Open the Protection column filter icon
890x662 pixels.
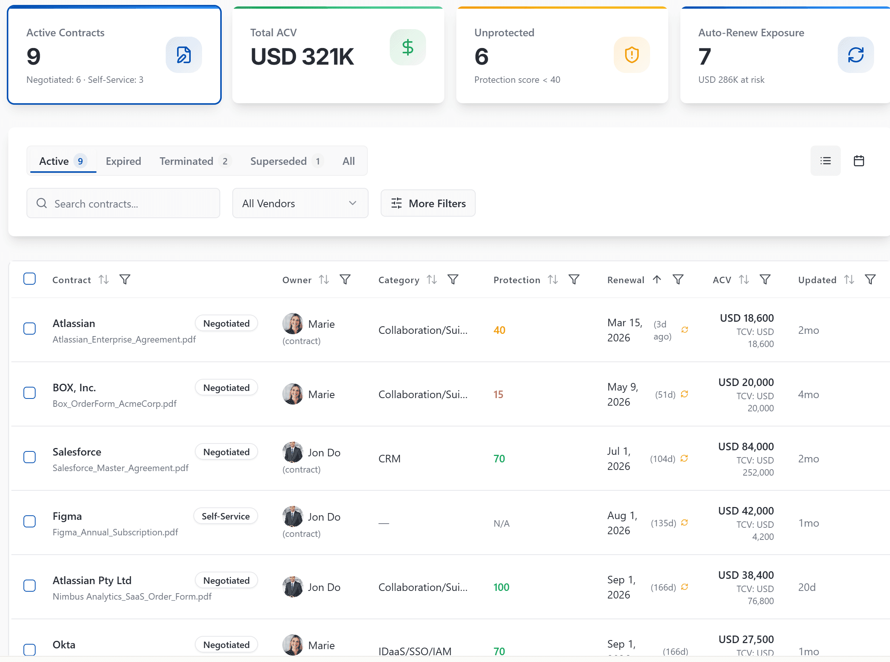pos(574,279)
